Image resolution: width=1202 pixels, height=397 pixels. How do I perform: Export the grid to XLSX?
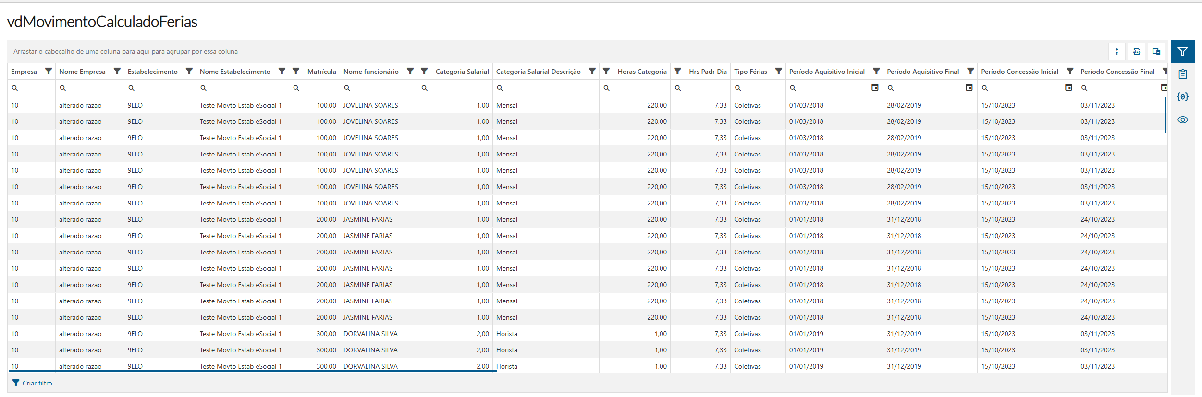[x=1137, y=51]
